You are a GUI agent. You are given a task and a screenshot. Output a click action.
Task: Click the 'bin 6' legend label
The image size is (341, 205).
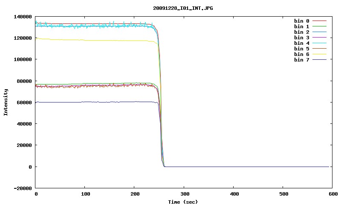coord(302,54)
